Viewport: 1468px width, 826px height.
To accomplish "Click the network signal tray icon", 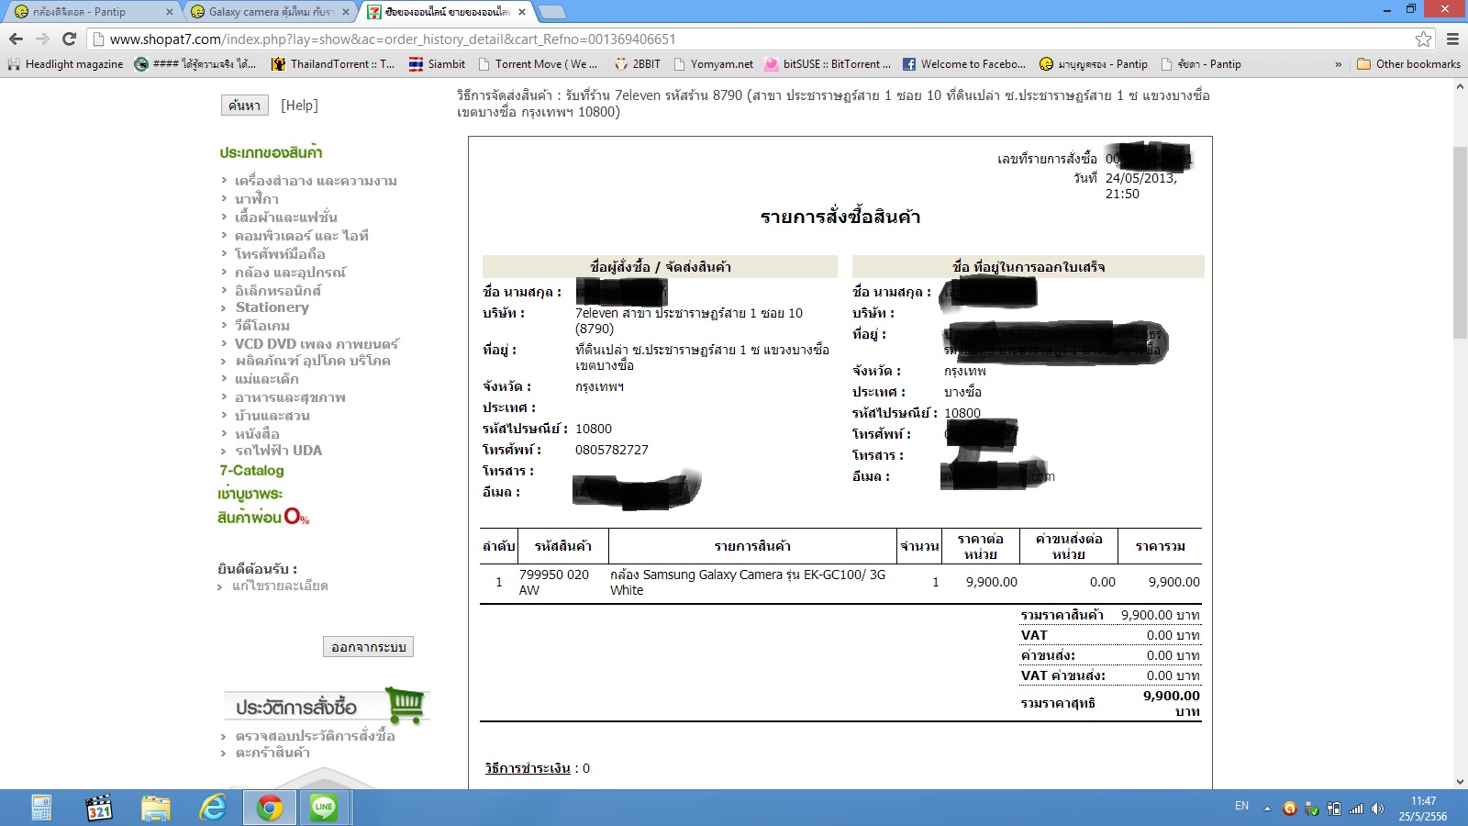I will [1356, 809].
